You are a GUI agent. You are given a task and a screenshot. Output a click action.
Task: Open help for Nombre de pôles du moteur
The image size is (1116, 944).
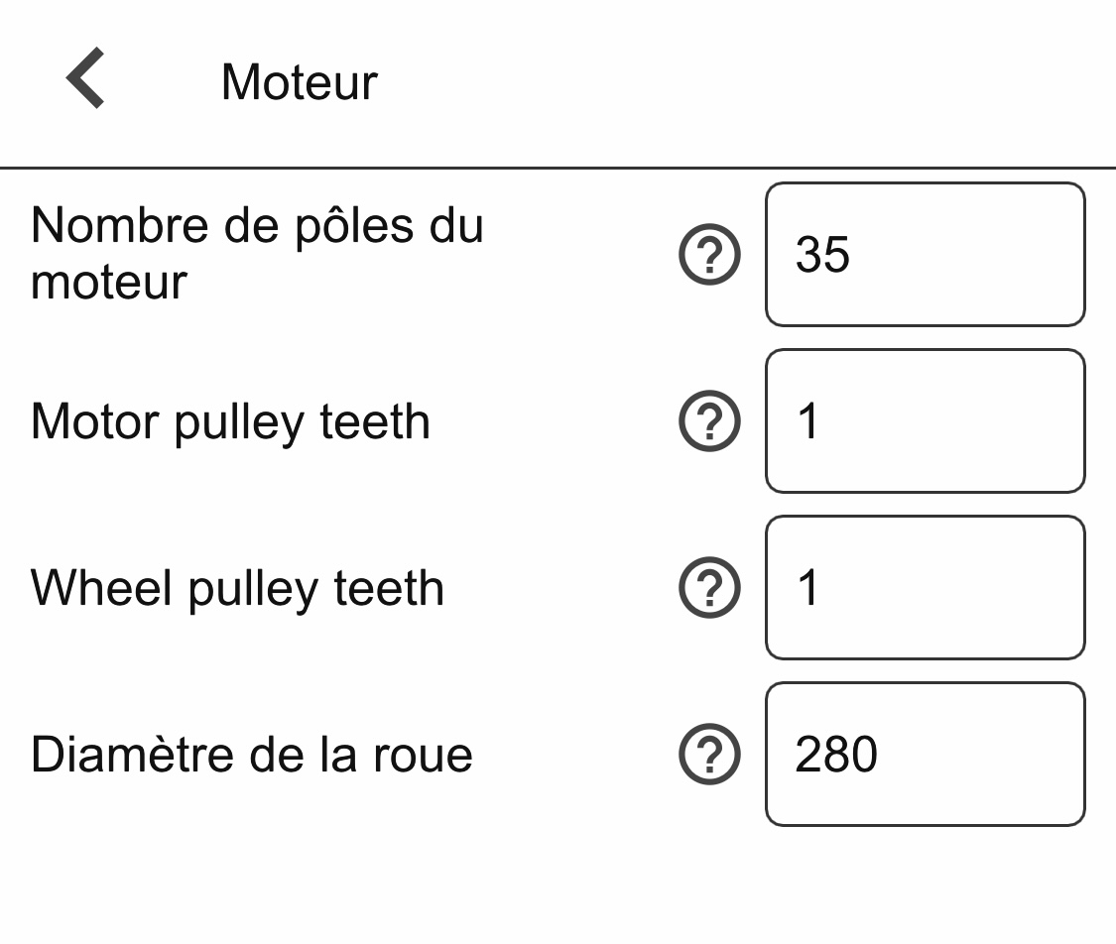(709, 254)
